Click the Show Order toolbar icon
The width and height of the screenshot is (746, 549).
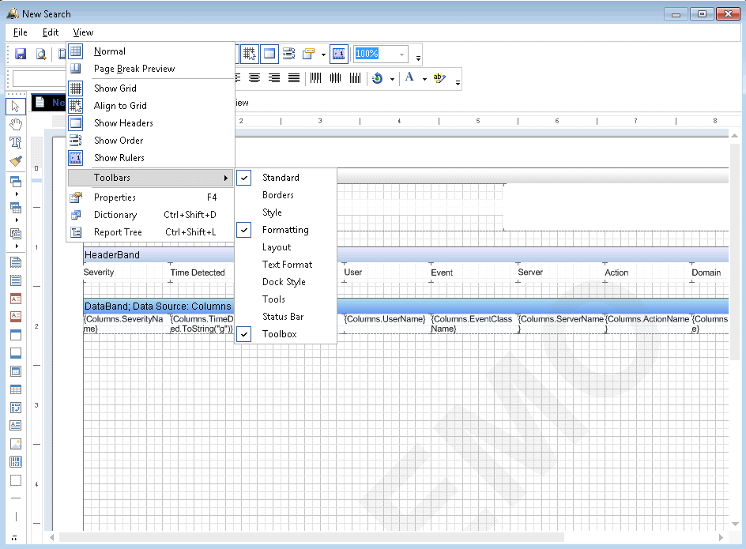pyautogui.click(x=288, y=54)
